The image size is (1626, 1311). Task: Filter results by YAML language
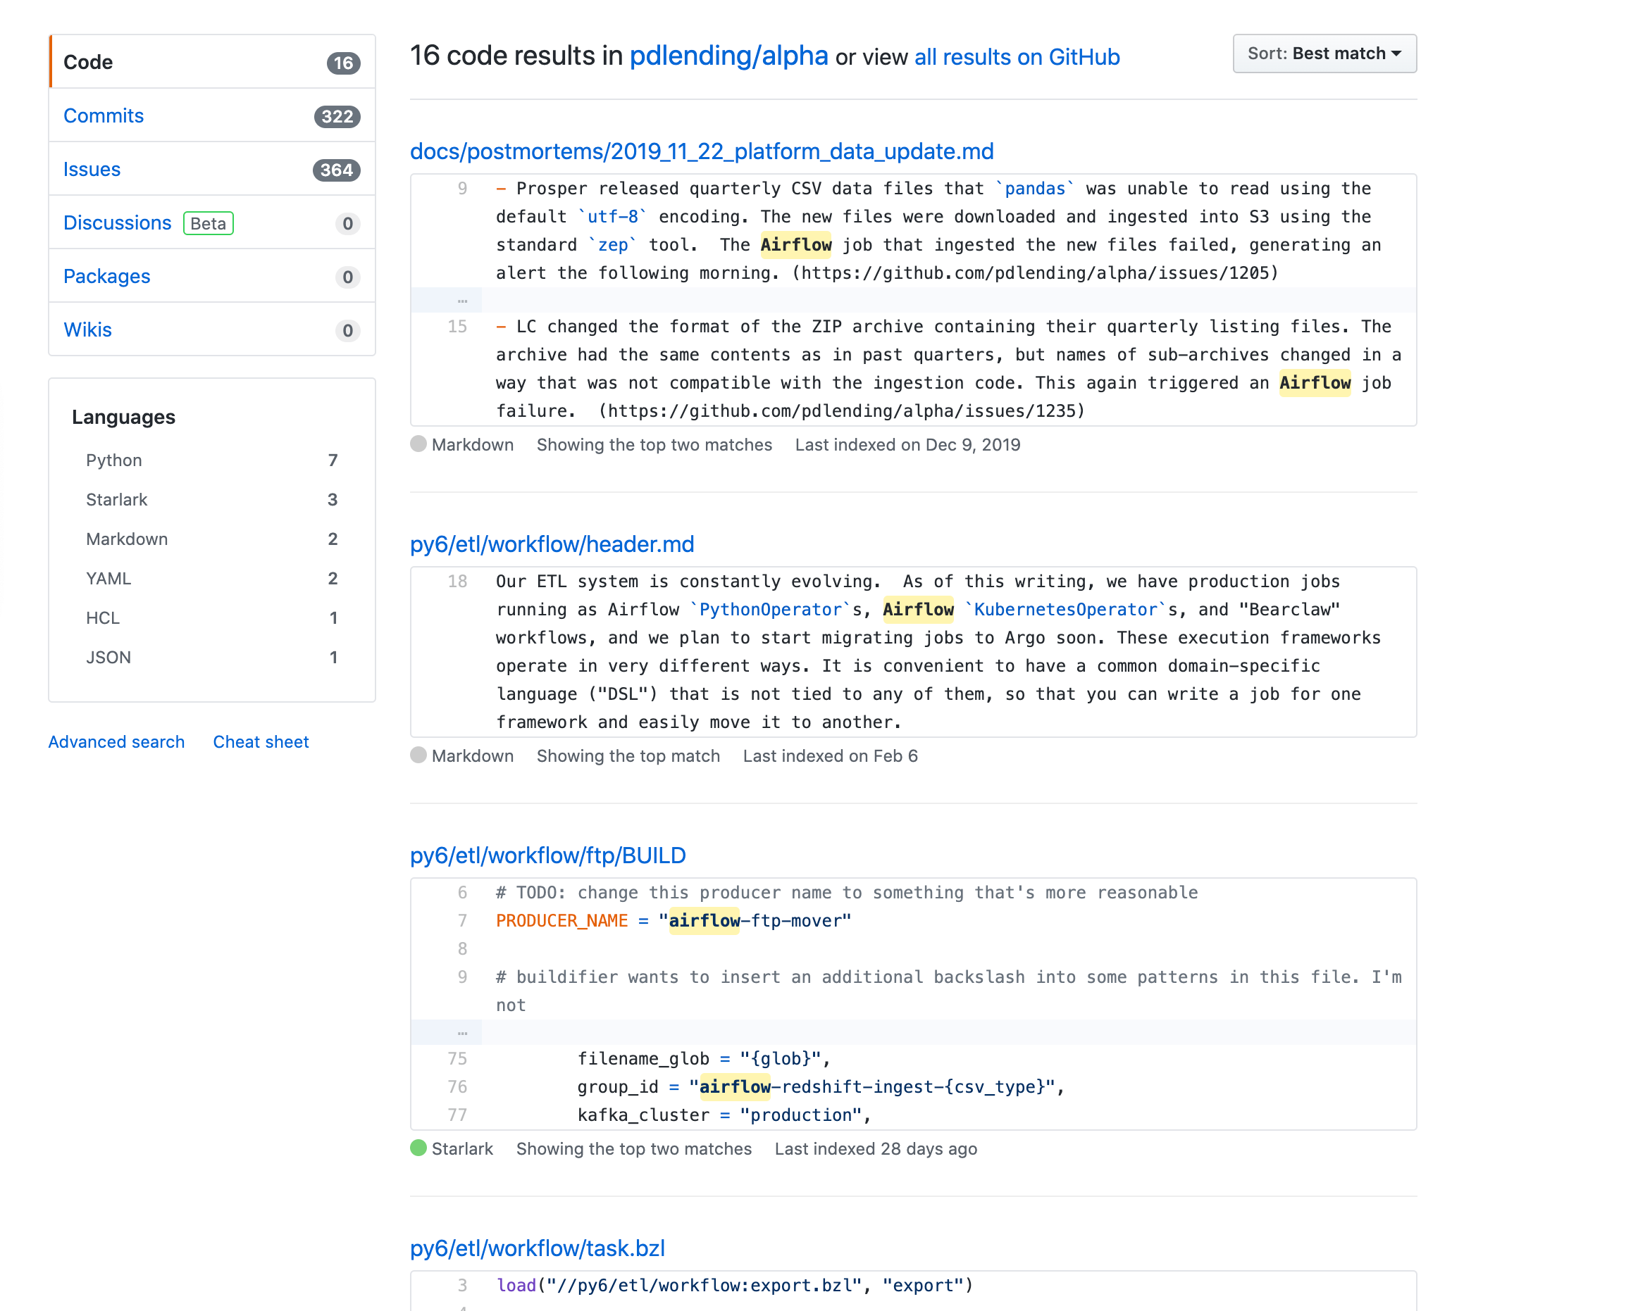point(212,579)
